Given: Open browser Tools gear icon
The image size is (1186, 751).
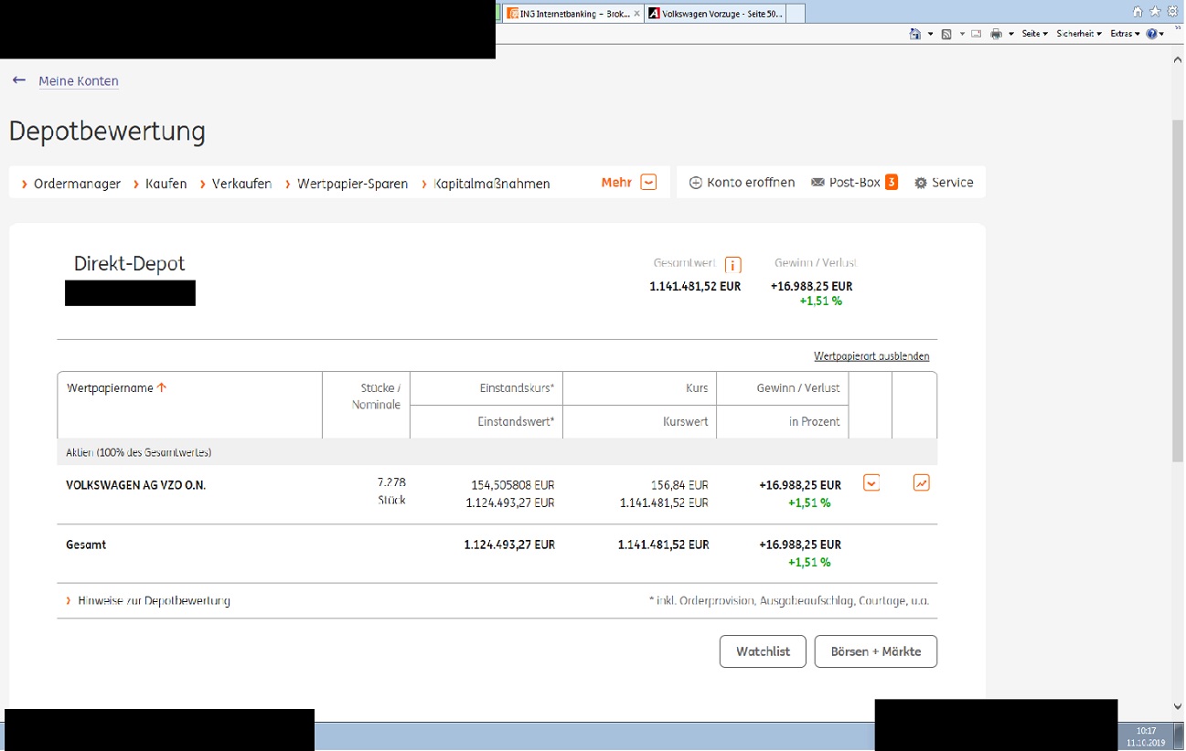Looking at the screenshot, I should (x=1172, y=12).
